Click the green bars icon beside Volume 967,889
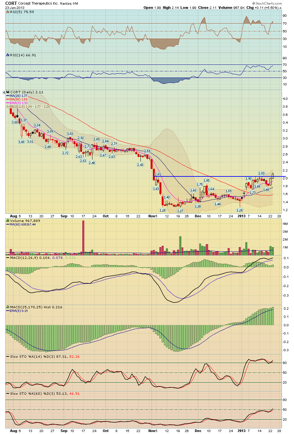Screen dimensions: 294x434 click(8, 221)
